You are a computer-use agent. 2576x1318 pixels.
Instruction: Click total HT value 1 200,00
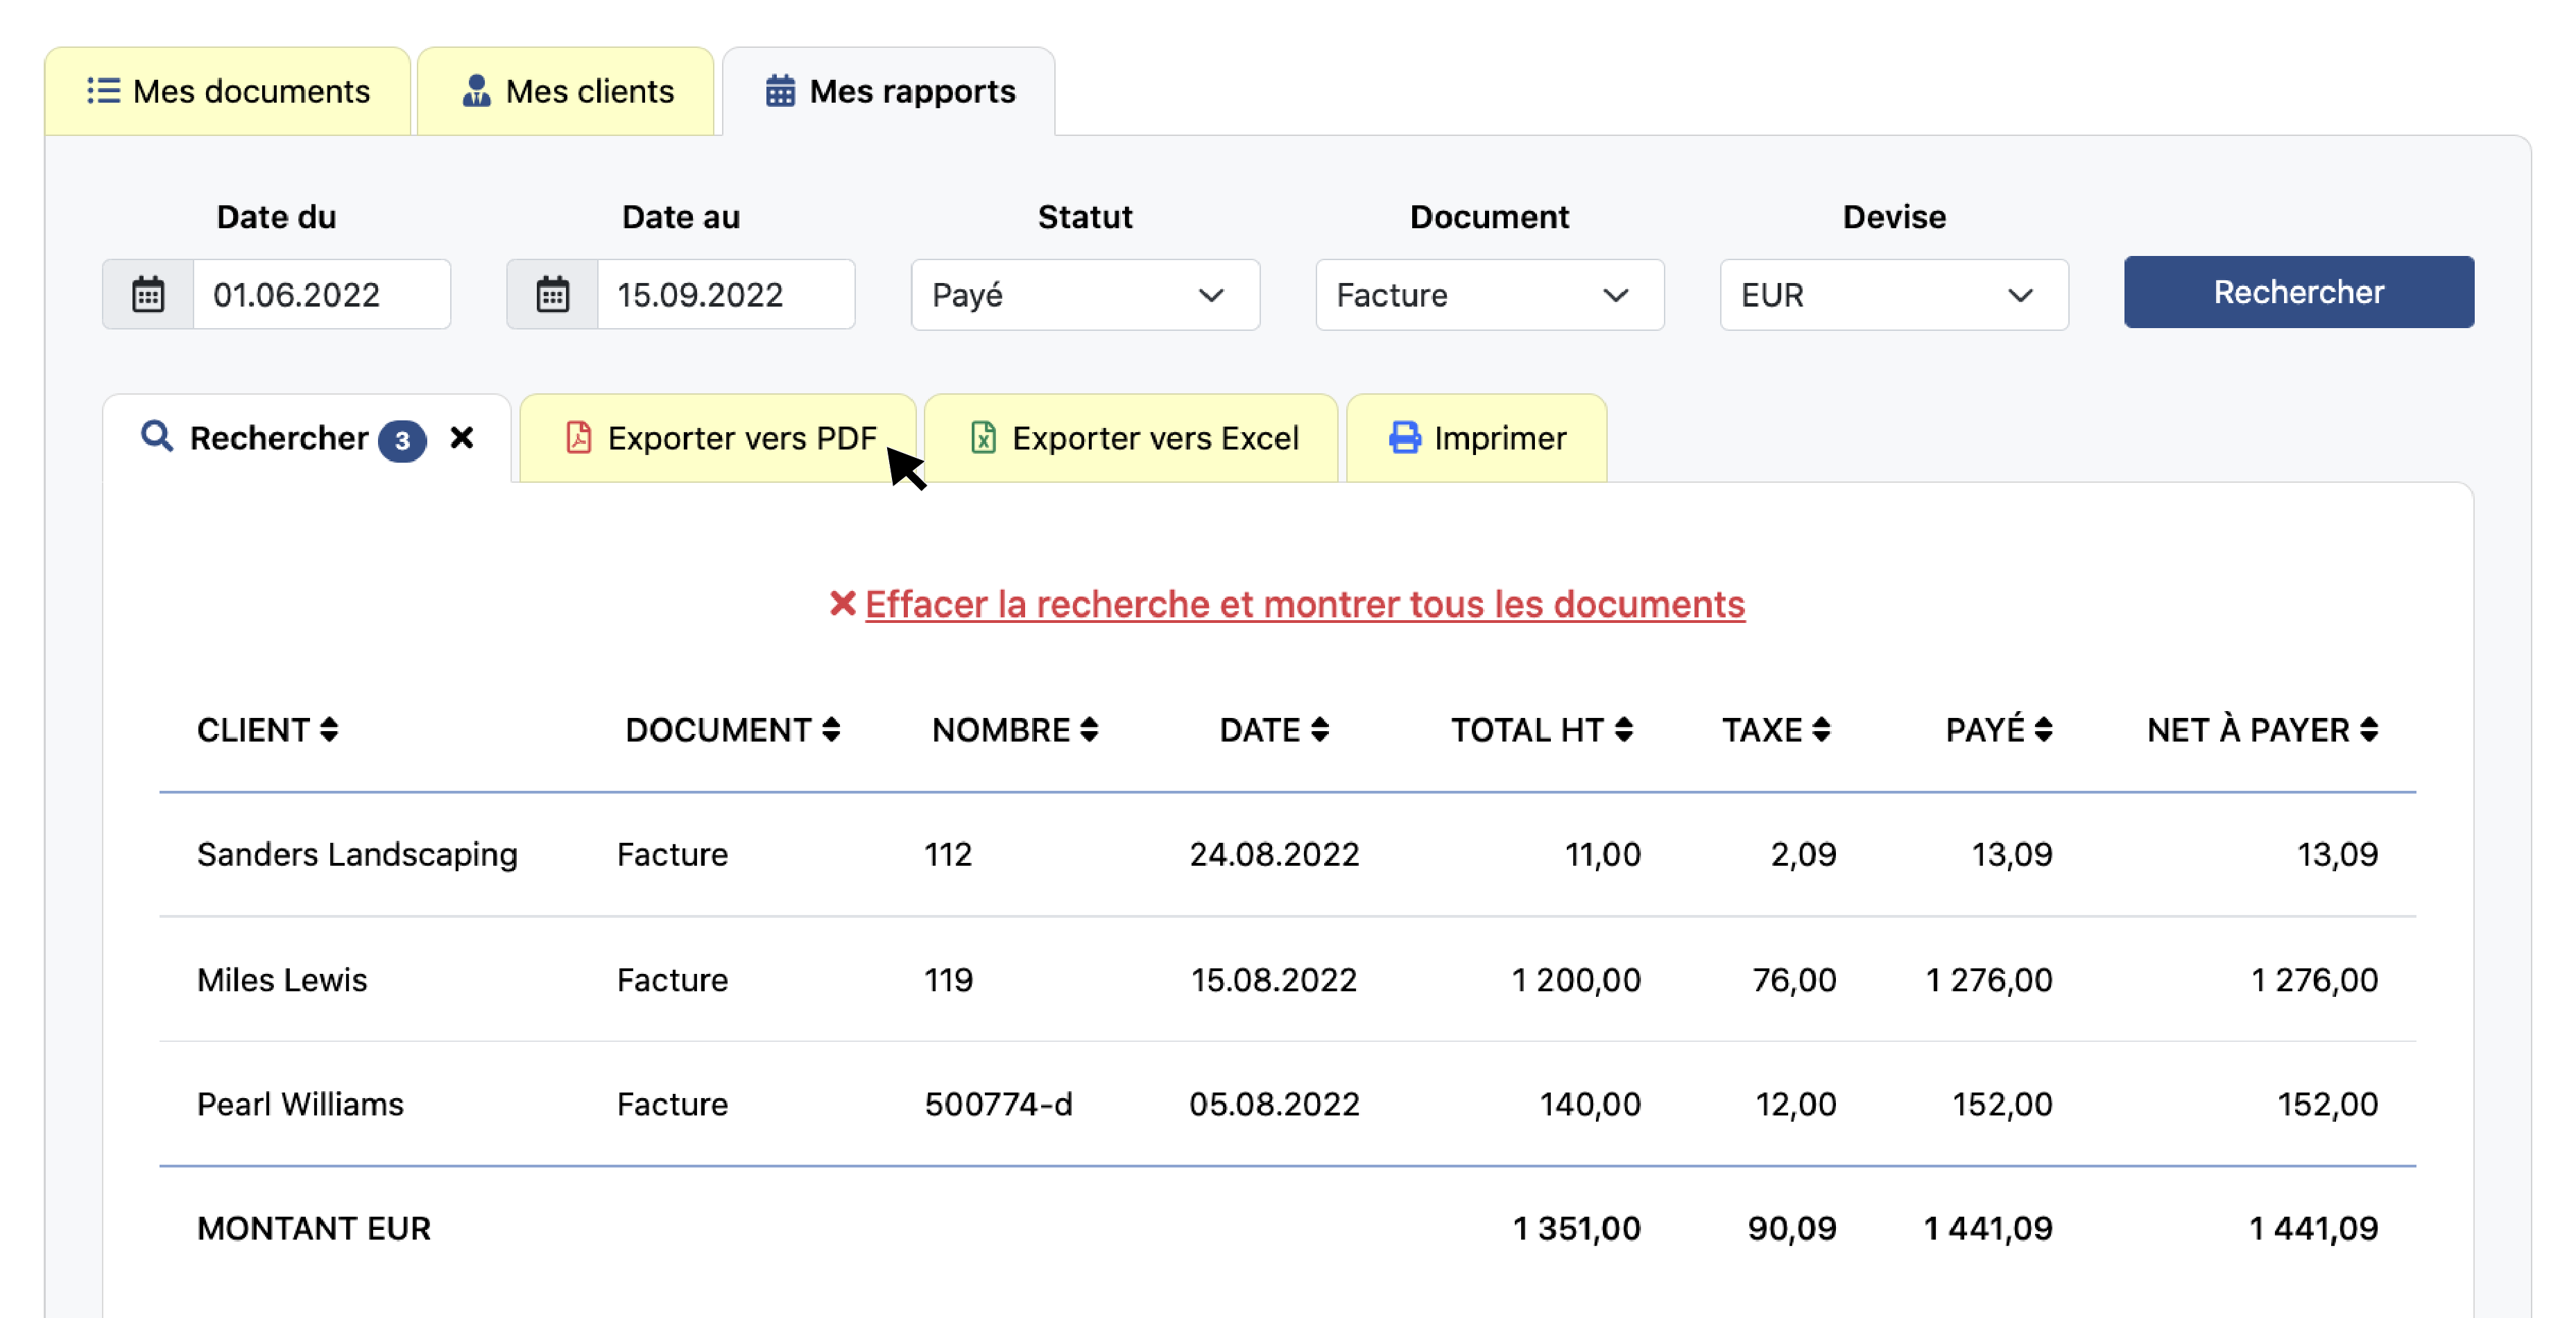click(1576, 979)
